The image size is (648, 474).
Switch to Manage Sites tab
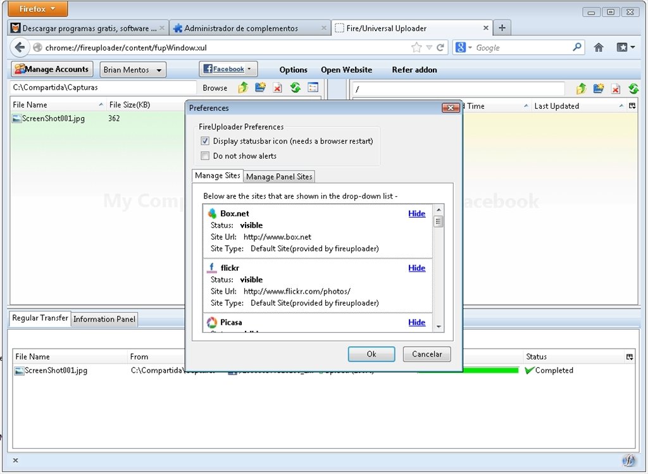click(218, 176)
